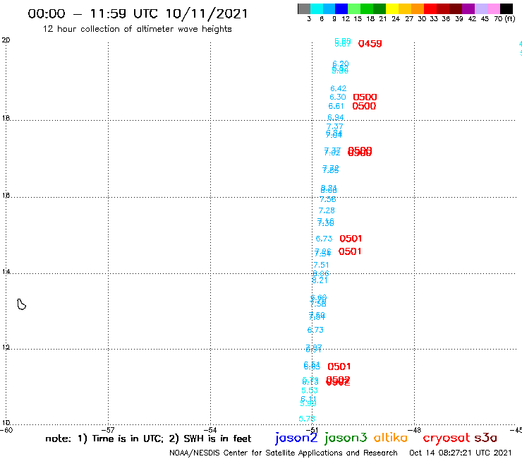522x459 pixels.
Task: Click the '-54' longitude axis label
Action: 210,430
